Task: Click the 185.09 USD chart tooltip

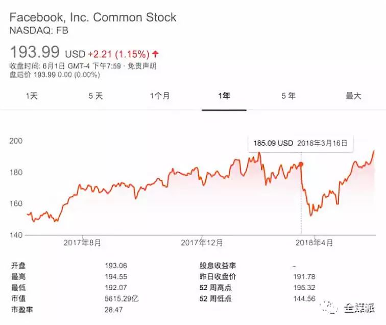Action: (300, 143)
